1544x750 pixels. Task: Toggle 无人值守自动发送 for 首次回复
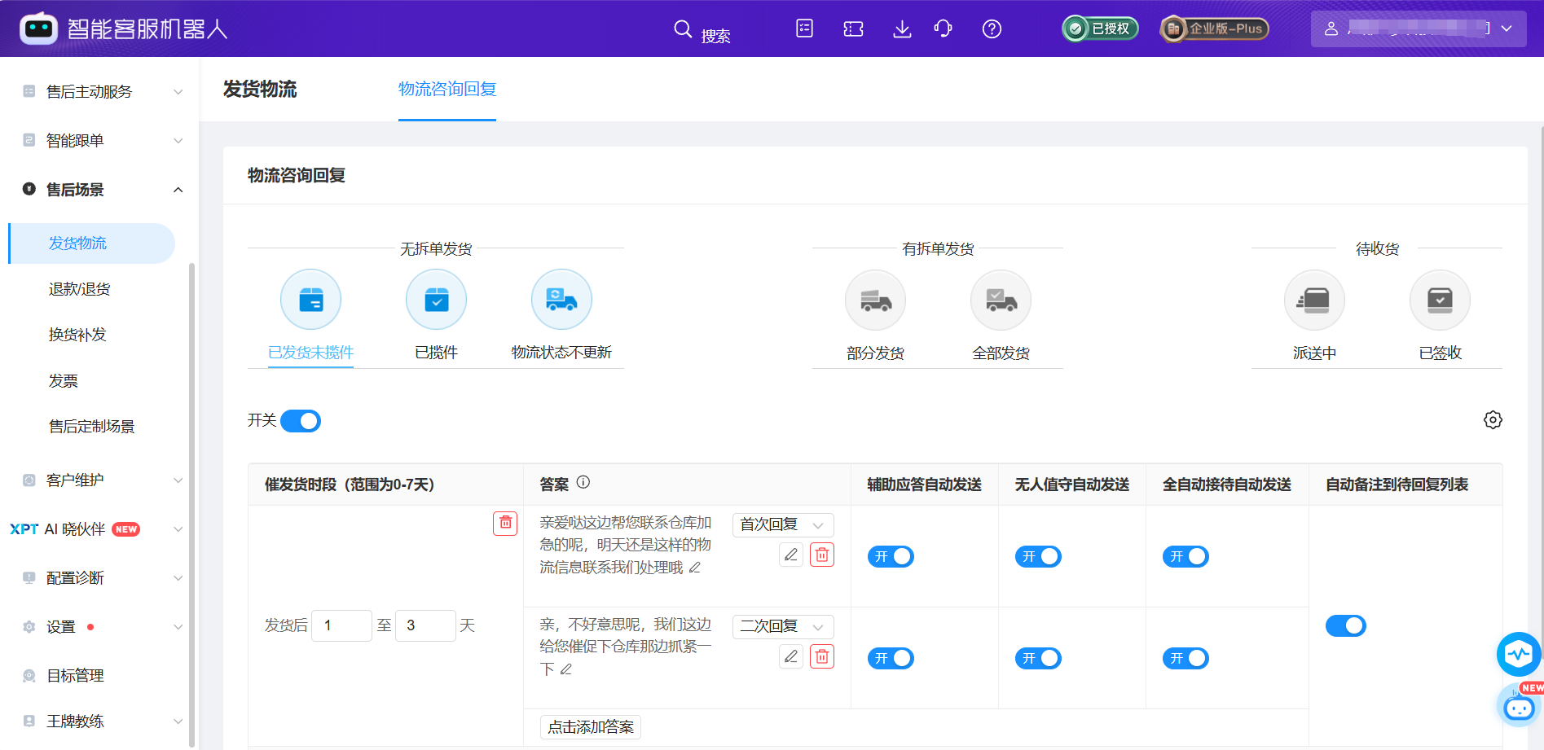[1038, 556]
